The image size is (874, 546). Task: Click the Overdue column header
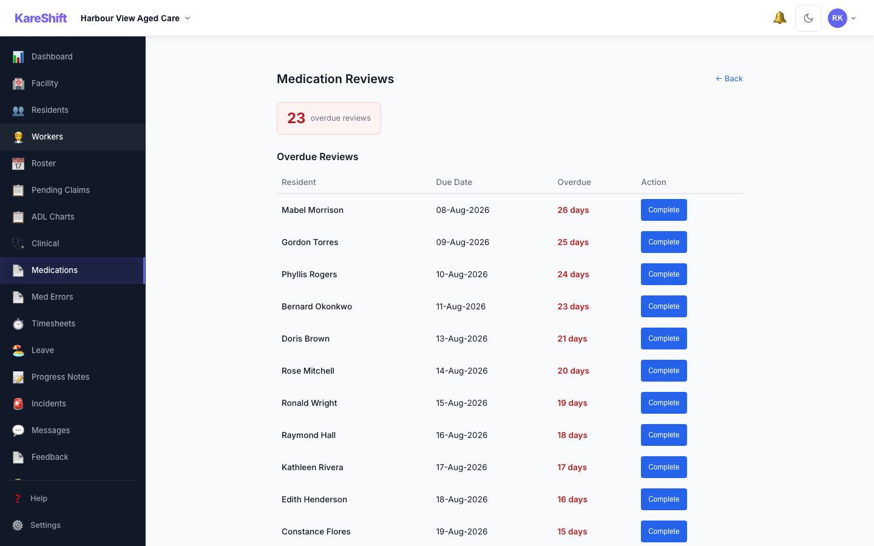pyautogui.click(x=574, y=182)
